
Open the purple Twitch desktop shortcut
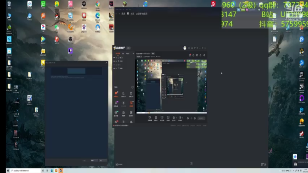tap(70, 51)
